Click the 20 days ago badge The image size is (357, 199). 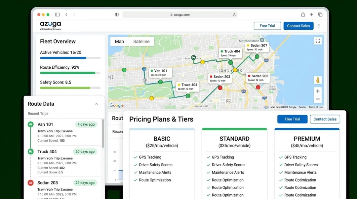tap(85, 151)
